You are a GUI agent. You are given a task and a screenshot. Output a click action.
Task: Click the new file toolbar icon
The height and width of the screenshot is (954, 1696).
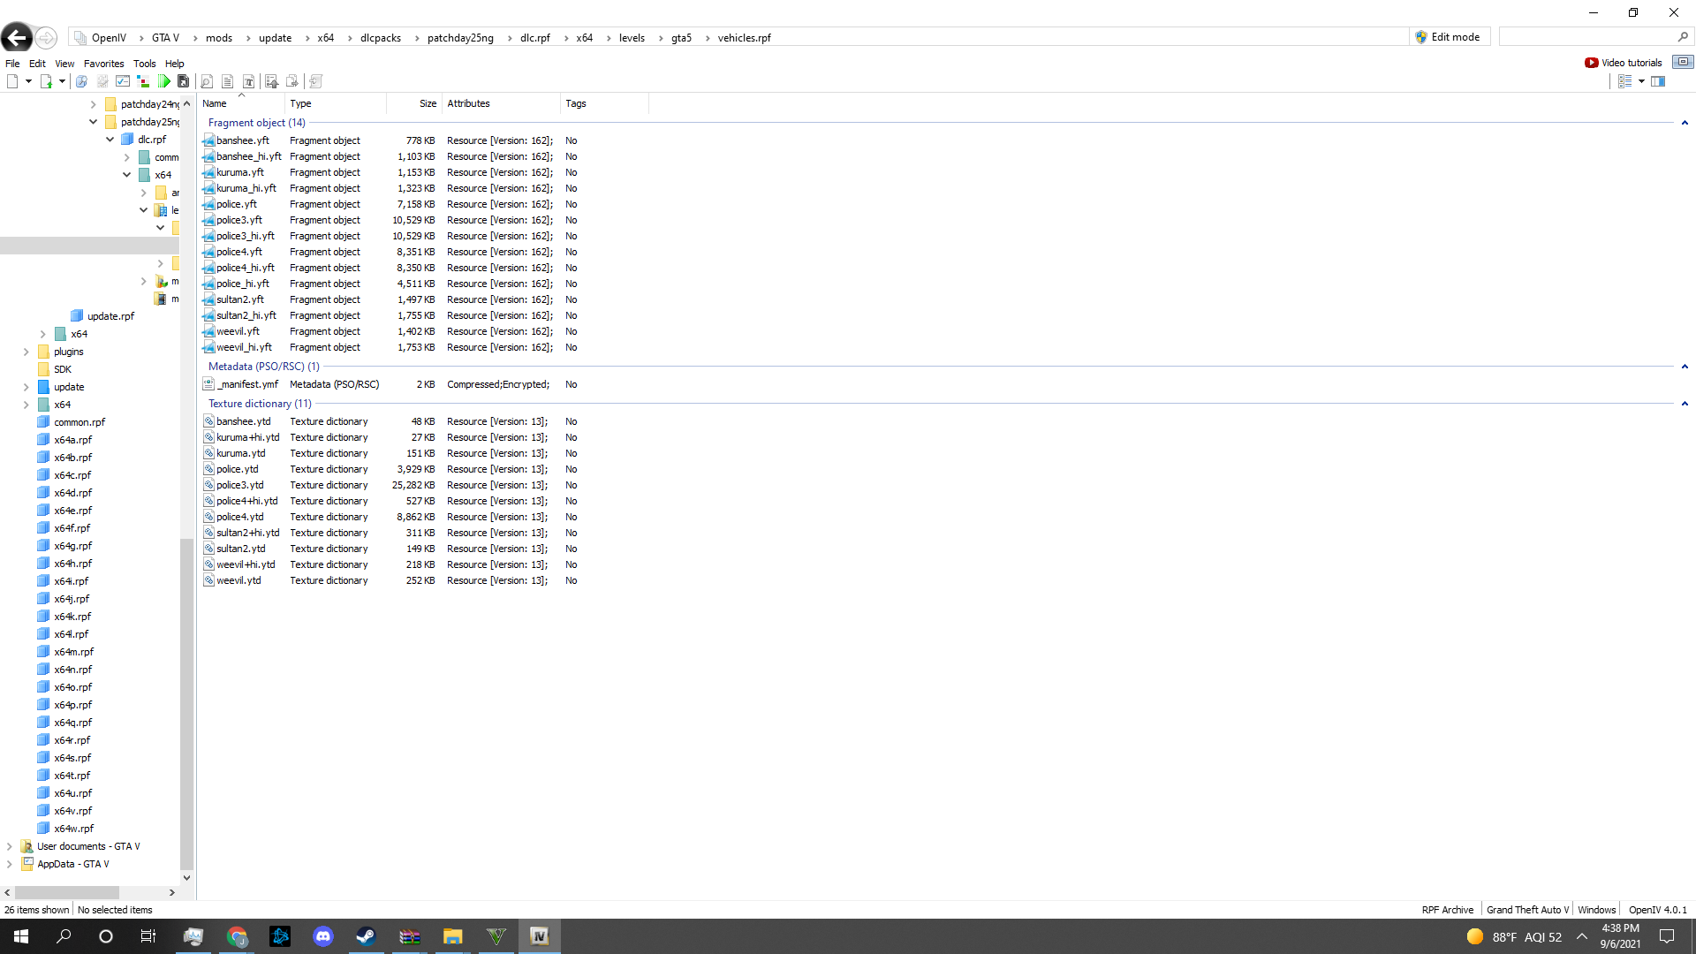(12, 81)
